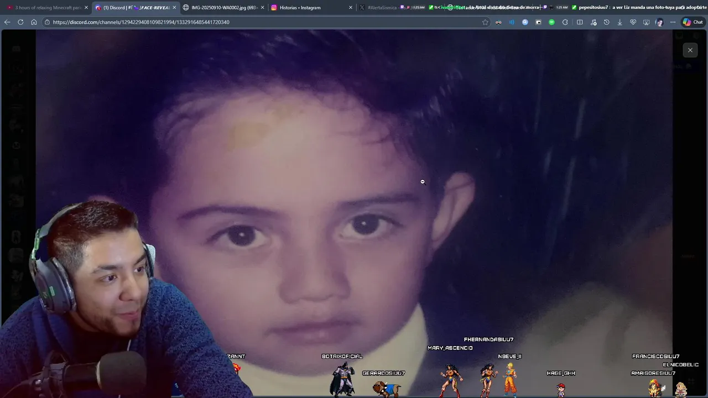
Task: Click the GERARDOSIUU7 dog avatar
Action: click(x=387, y=389)
